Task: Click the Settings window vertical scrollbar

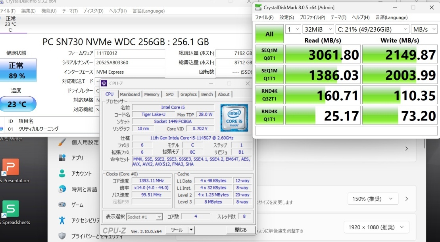Action: coord(425,144)
